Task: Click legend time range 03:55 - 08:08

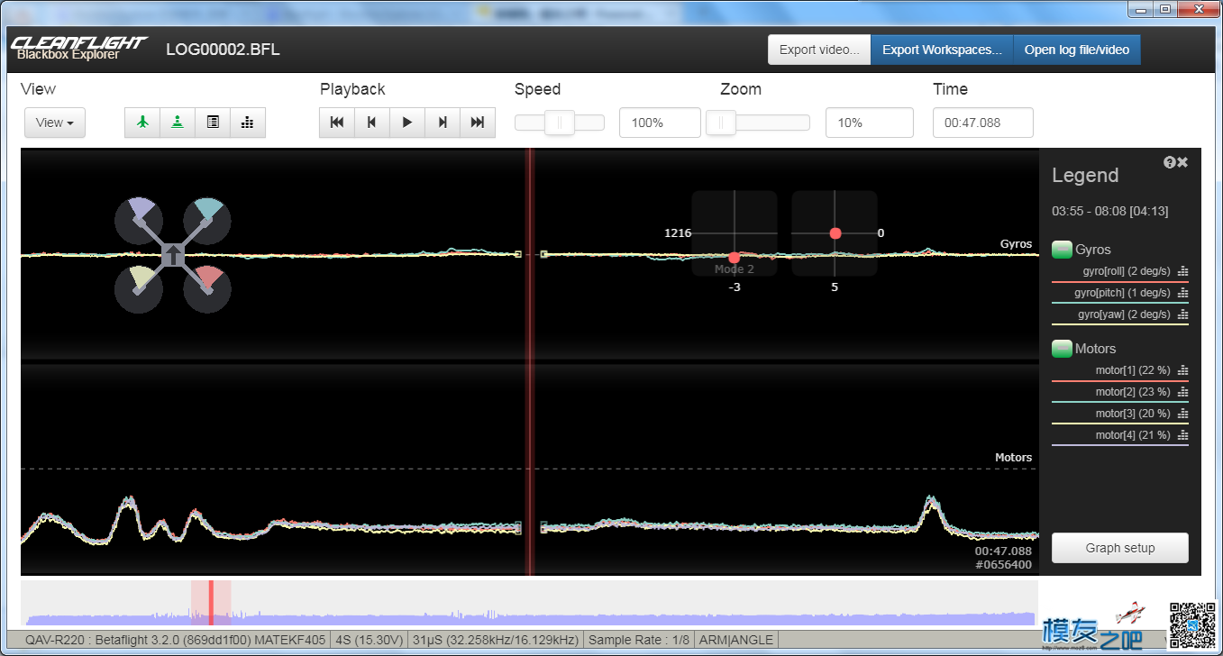Action: click(x=1110, y=211)
